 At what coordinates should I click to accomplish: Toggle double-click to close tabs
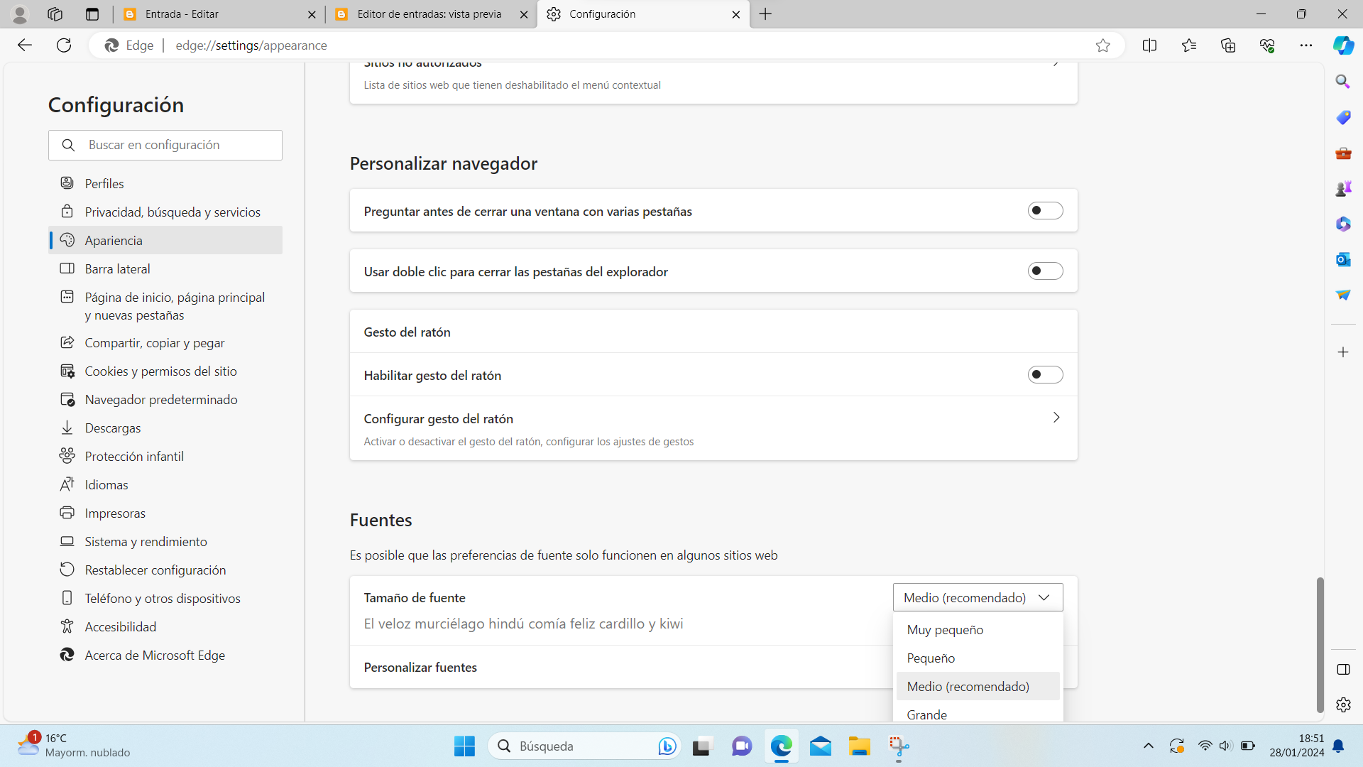[x=1045, y=271]
